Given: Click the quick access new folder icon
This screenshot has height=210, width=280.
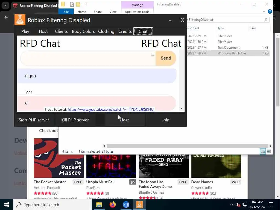Looking at the screenshot, I should [x=78, y=4].
